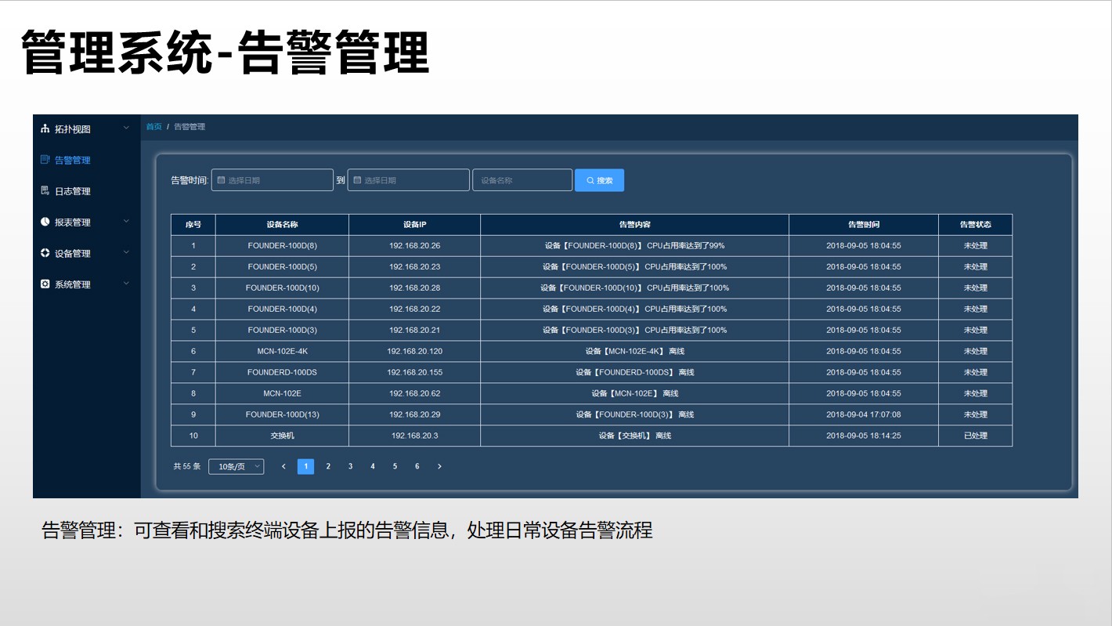Click the start date input field
The image size is (1112, 626).
pos(273,180)
